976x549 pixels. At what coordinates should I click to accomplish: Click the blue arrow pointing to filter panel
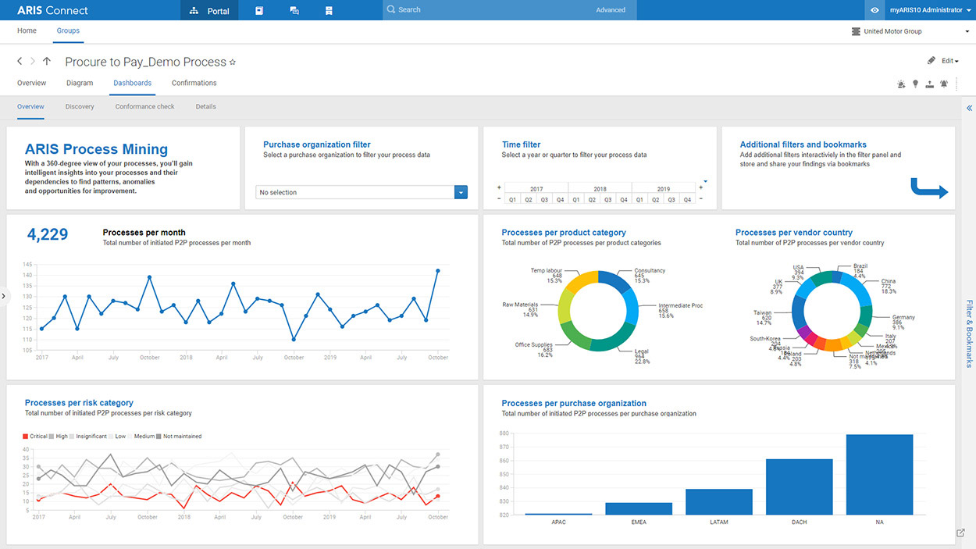pyautogui.click(x=929, y=188)
